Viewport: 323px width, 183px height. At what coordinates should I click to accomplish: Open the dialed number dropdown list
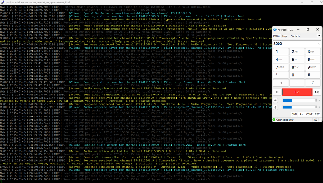click(x=319, y=44)
